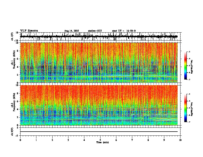The image size is (203, 157).
Task: Click the ch.2 color bar log(PSD) label
Action: 192,109
